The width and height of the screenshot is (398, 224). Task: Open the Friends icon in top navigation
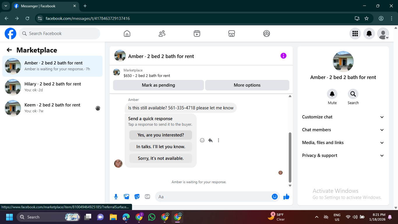[162, 34]
